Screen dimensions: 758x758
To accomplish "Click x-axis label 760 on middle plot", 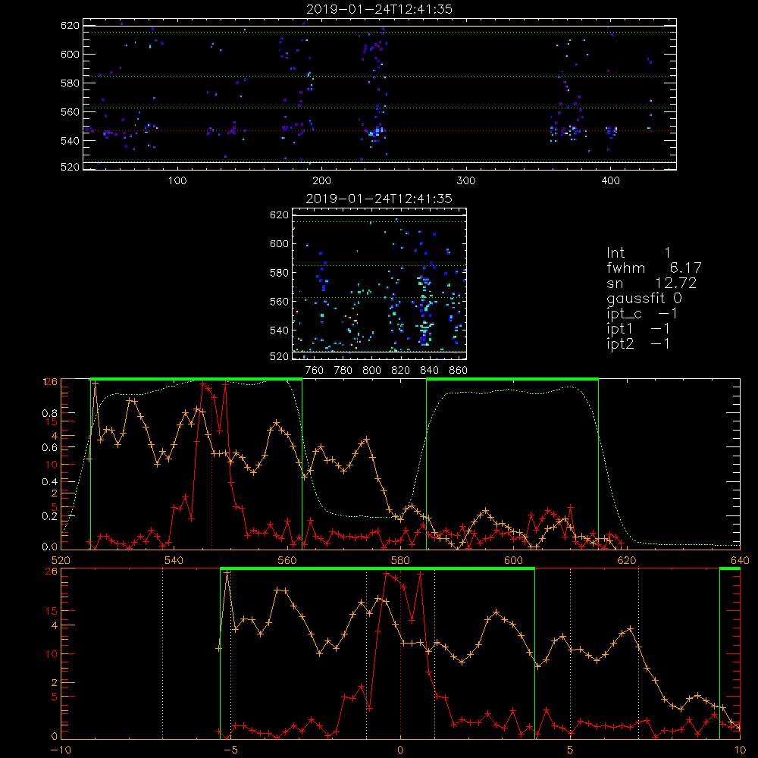I will (x=315, y=371).
